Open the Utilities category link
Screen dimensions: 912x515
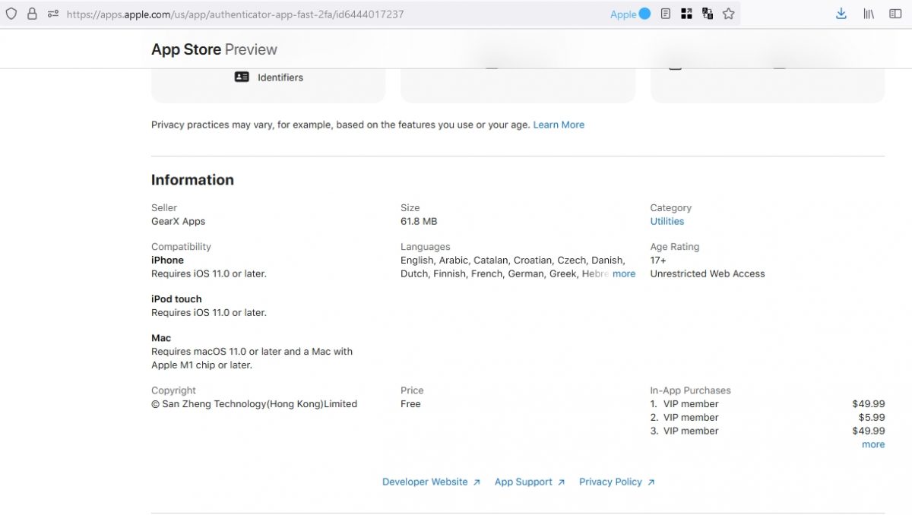pyautogui.click(x=667, y=221)
